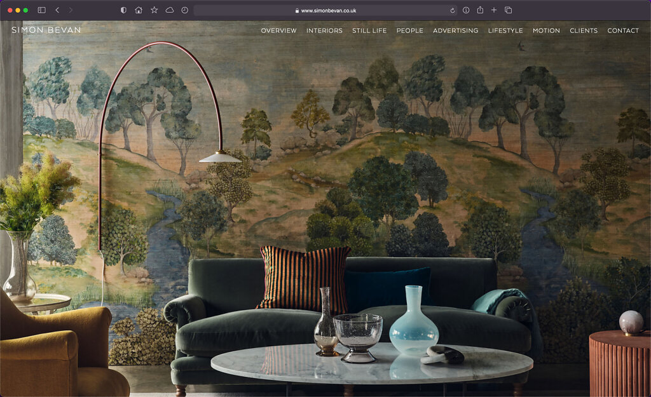Open the Share menu icon
This screenshot has height=397, width=651.
480,10
